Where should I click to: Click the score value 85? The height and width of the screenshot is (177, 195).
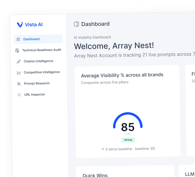[128, 127]
